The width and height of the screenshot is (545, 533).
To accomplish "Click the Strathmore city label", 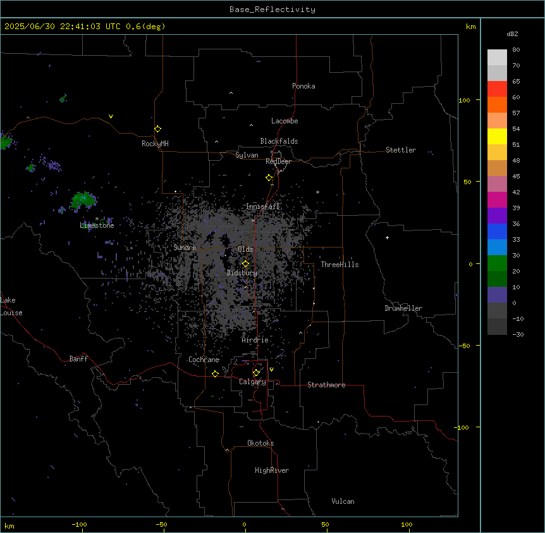I will coord(326,385).
